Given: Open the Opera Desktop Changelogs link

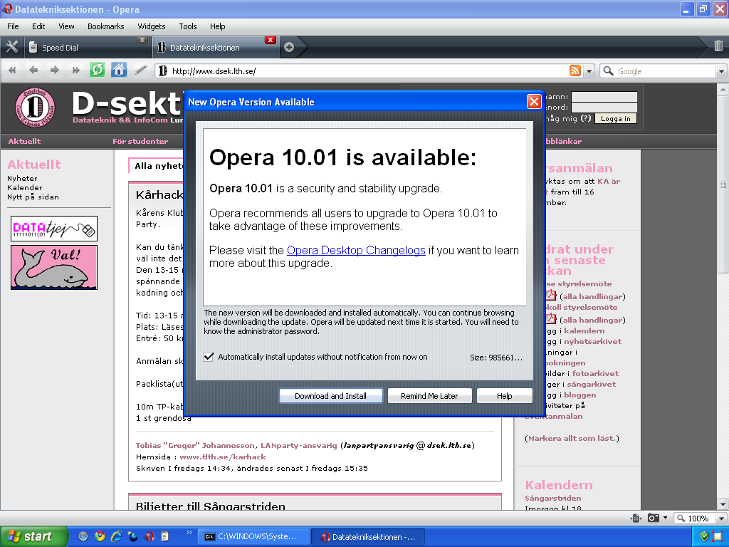Looking at the screenshot, I should point(356,250).
